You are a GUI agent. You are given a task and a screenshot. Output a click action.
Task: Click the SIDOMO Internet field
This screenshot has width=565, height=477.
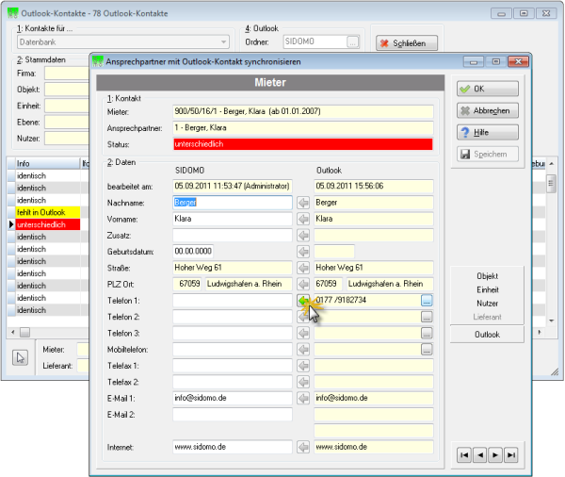(x=233, y=447)
